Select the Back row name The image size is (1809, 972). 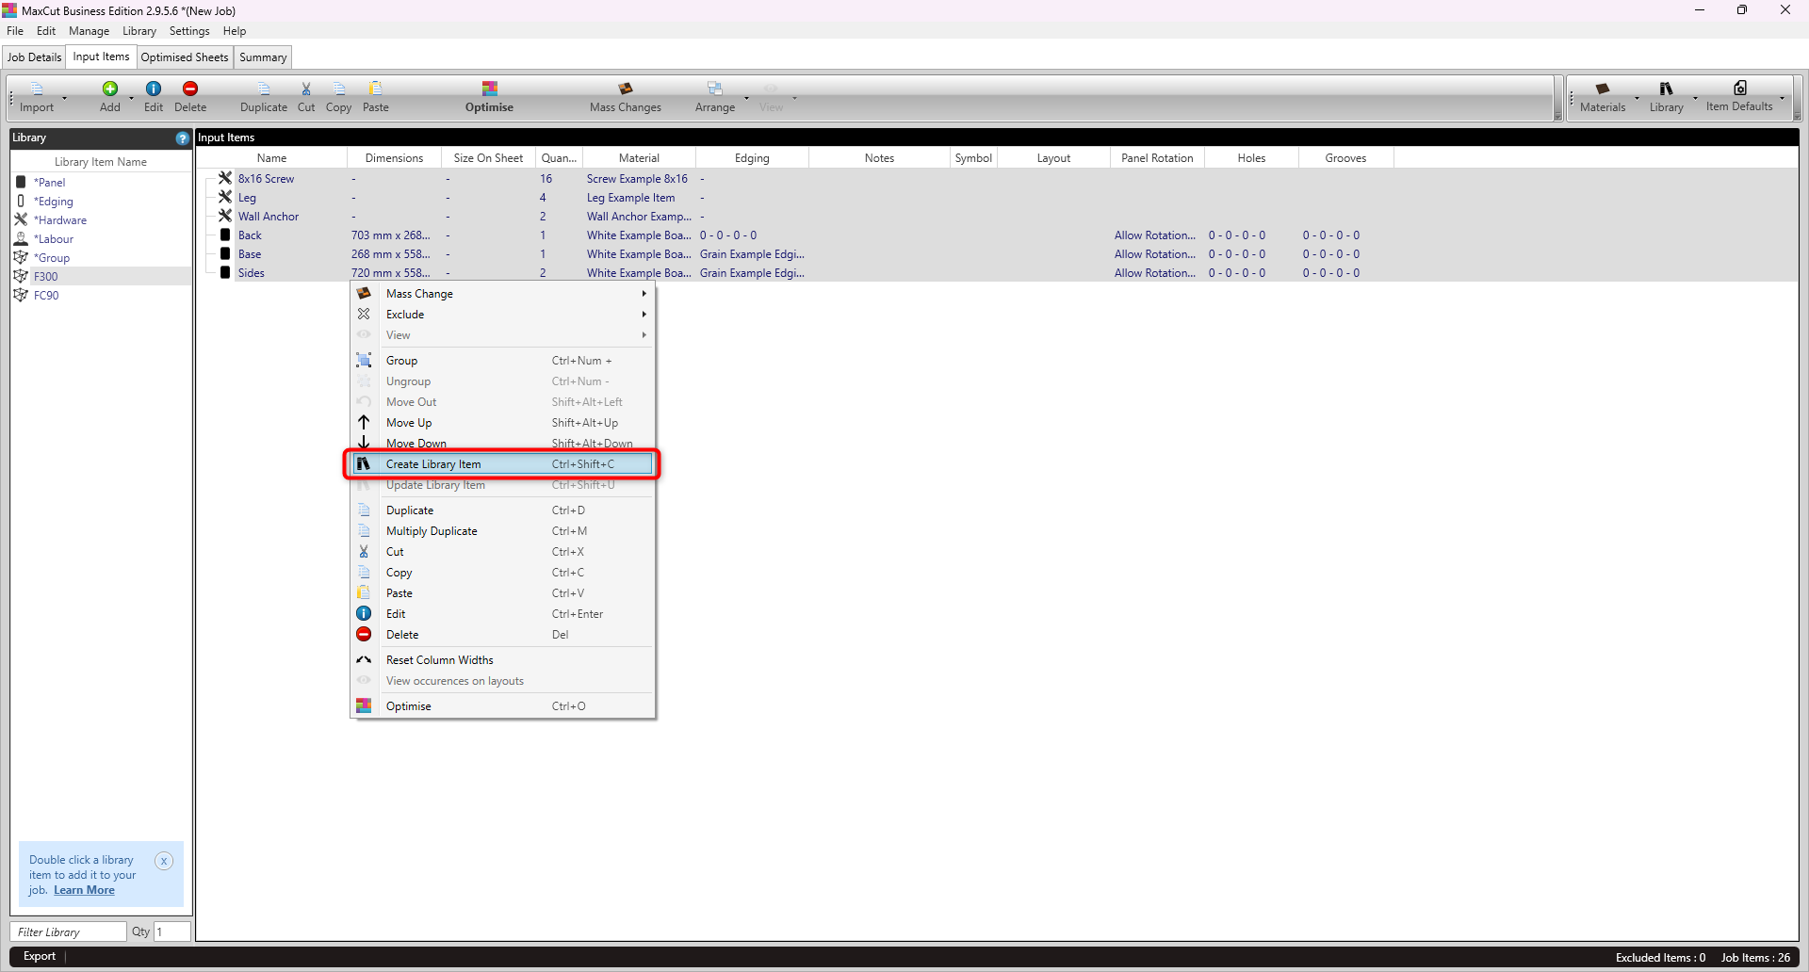click(250, 235)
